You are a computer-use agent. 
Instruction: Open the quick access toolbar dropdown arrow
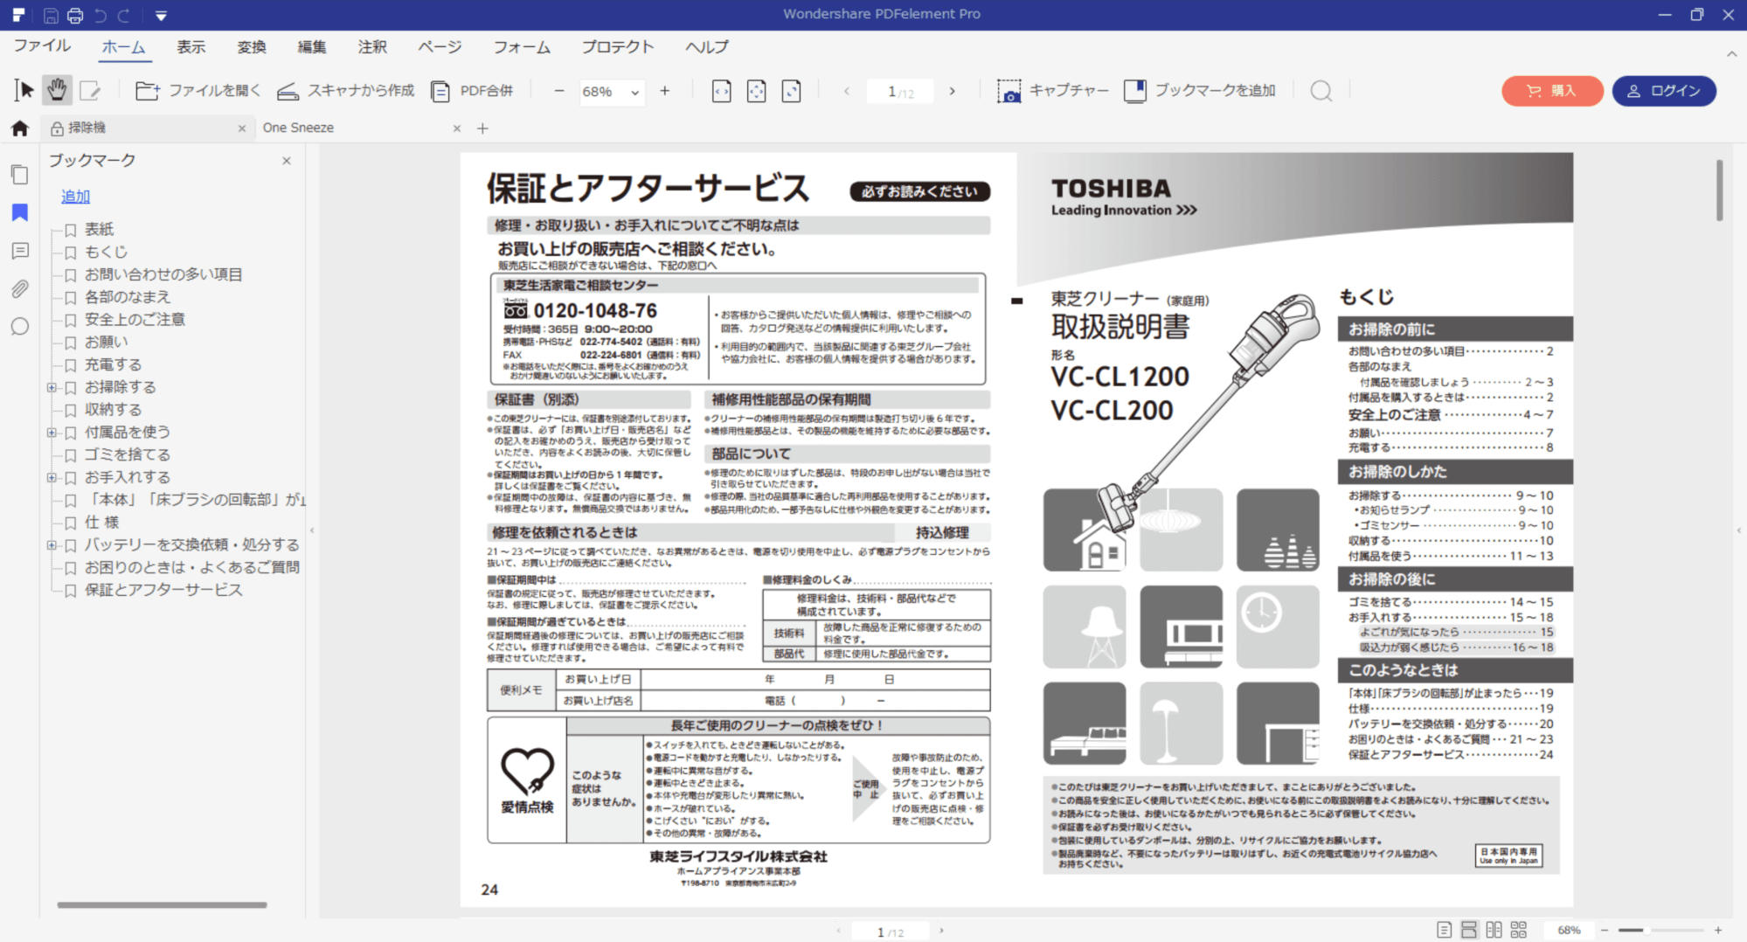pyautogui.click(x=161, y=15)
